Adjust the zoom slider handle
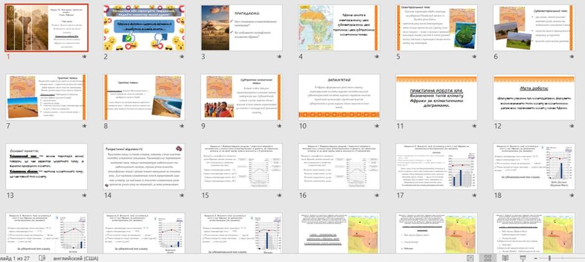This screenshot has width=585, height=262. (549, 258)
